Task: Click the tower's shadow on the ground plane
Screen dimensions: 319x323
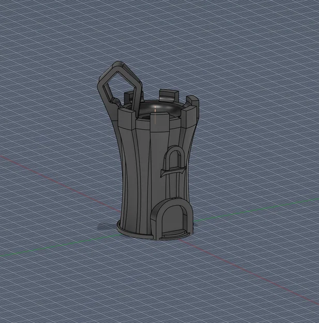Action: (107, 227)
